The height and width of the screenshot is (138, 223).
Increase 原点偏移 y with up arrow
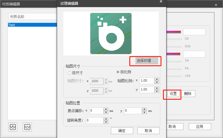click(144, 109)
